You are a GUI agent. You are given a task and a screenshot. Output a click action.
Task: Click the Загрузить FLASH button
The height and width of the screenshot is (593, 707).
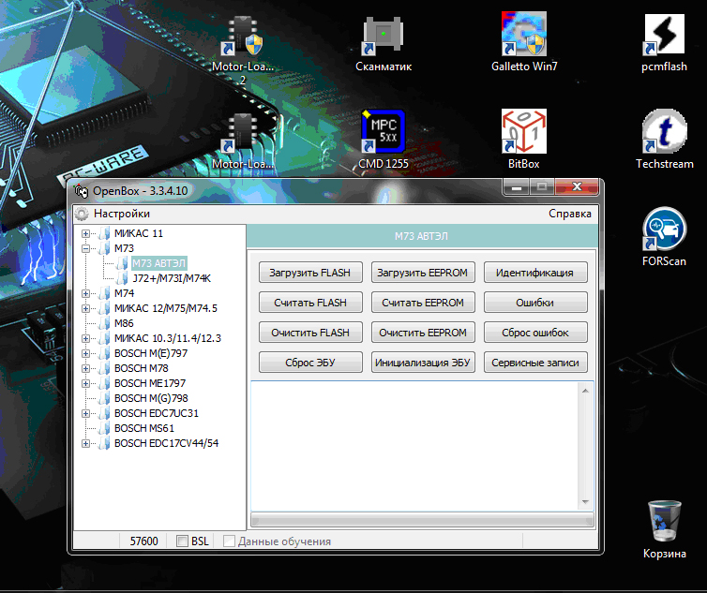(x=310, y=273)
